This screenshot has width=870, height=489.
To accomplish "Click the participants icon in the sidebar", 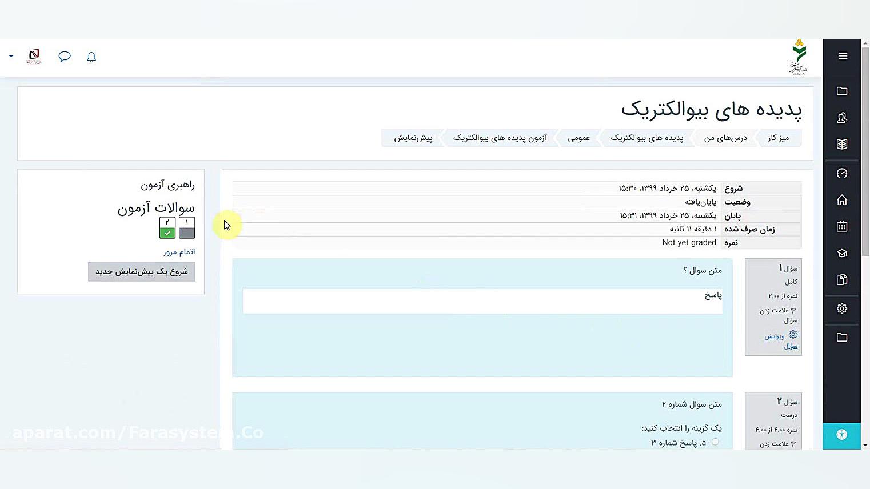I will (841, 118).
